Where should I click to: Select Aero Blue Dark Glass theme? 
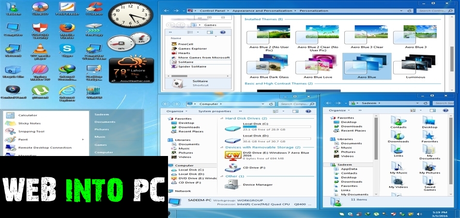pos(269,66)
